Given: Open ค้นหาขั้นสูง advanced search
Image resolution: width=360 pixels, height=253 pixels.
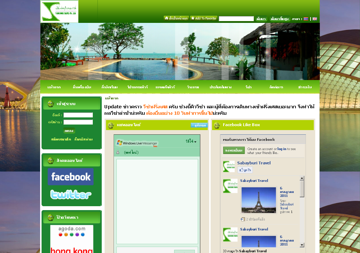Looking at the screenshot, I should pos(280,19).
